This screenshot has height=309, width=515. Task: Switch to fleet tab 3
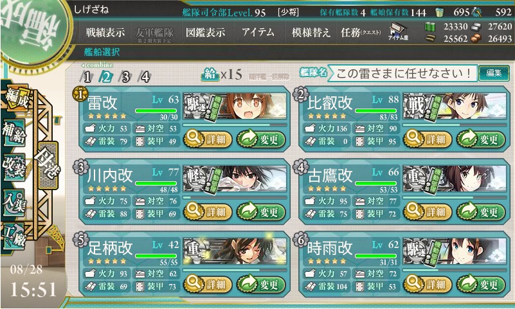click(125, 77)
